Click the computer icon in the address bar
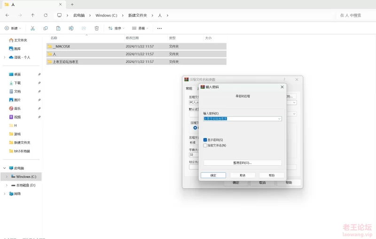This screenshot has width=376, height=239. 59,15
